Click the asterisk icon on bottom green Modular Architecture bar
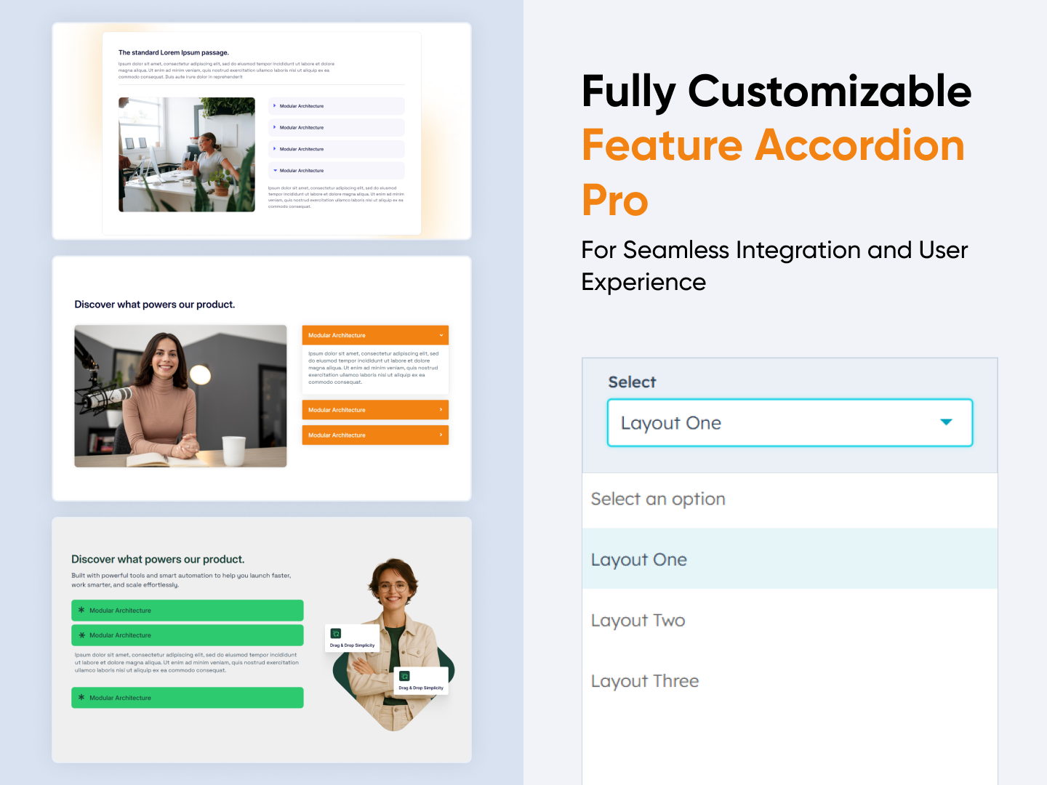Image resolution: width=1047 pixels, height=785 pixels. point(81,698)
